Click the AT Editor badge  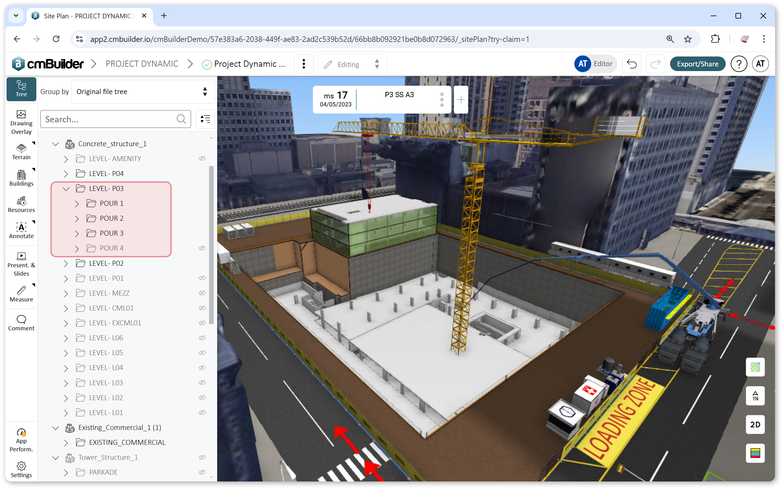(x=595, y=64)
